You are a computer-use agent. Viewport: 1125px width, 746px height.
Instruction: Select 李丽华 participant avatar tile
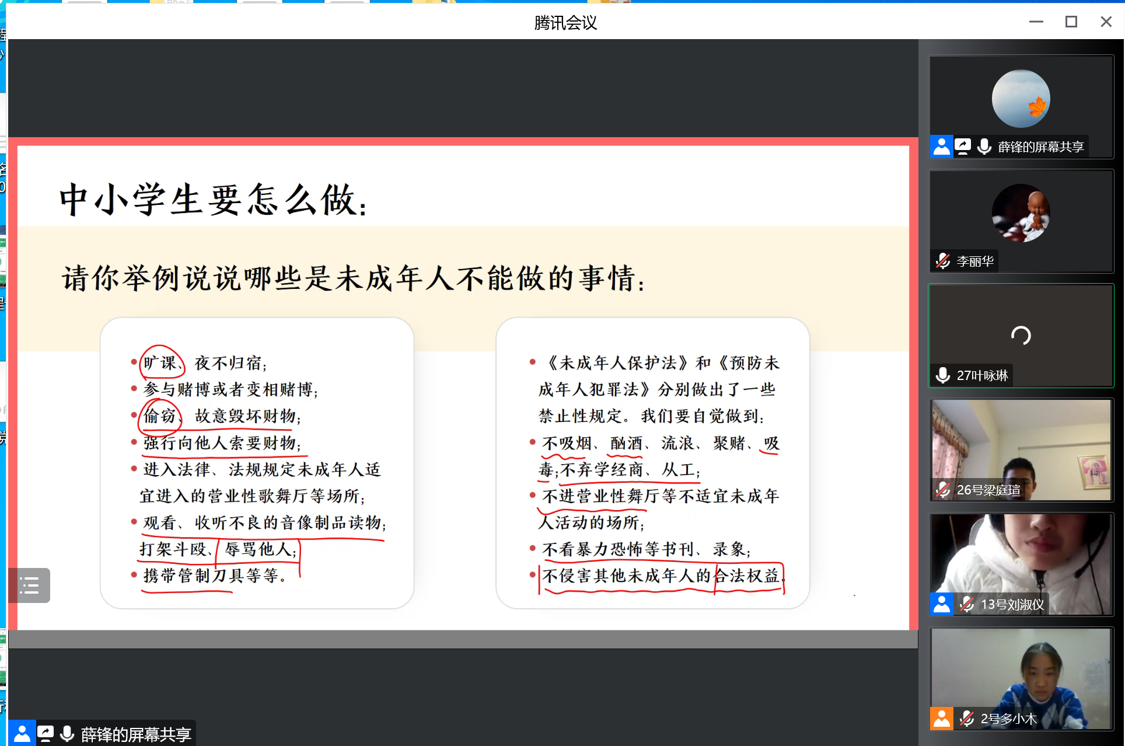(x=1021, y=213)
